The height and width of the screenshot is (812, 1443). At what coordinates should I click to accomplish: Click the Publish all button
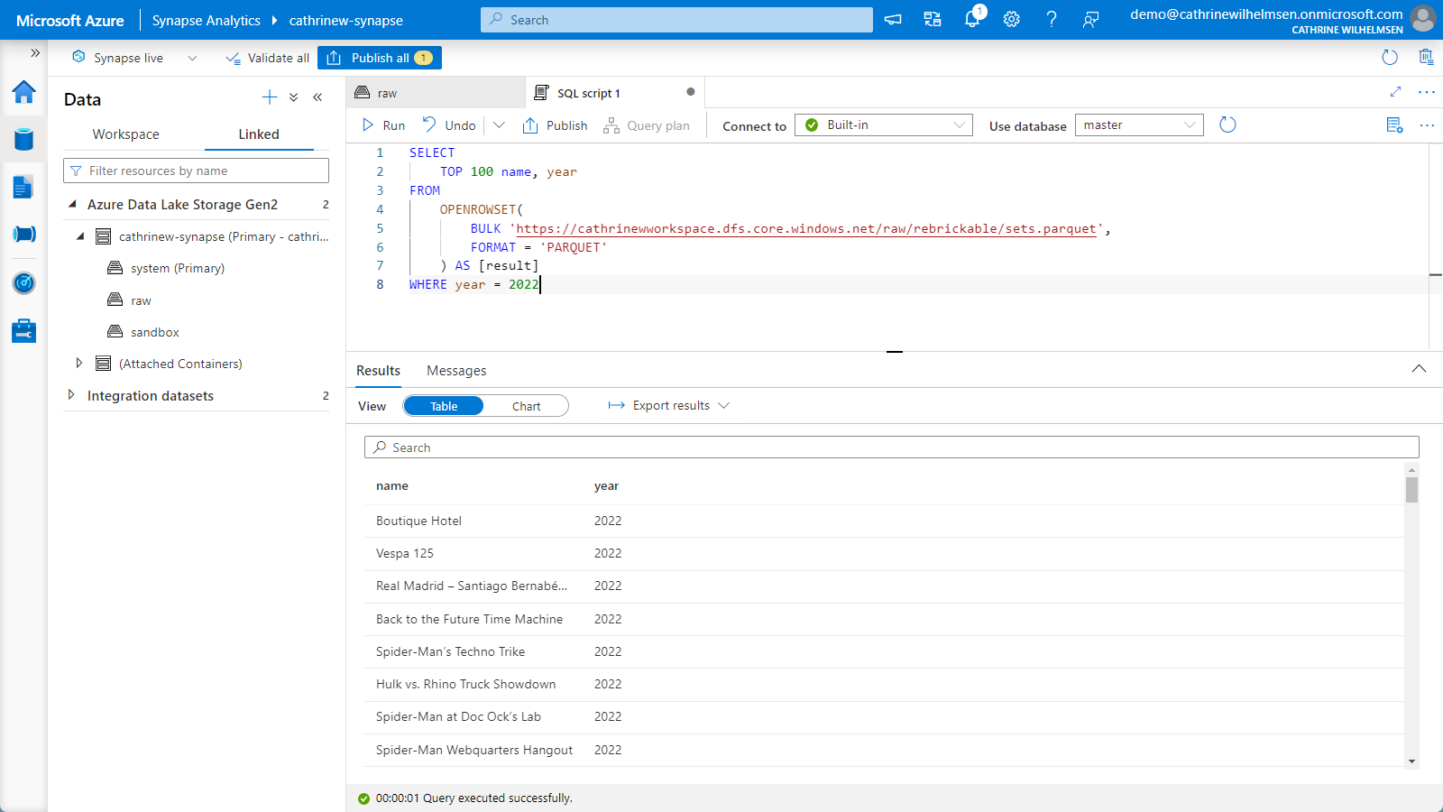click(380, 58)
